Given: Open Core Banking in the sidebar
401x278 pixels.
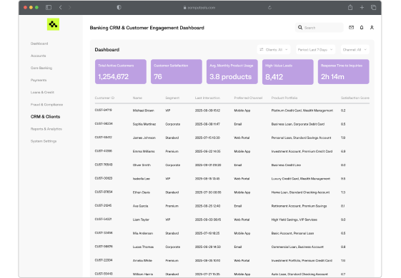Looking at the screenshot, I should click(41, 68).
